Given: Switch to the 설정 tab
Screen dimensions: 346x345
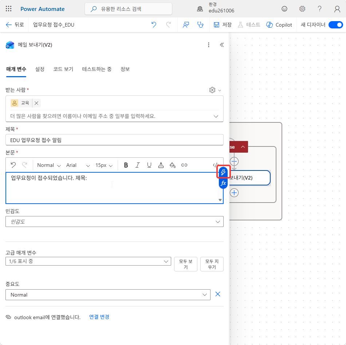Looking at the screenshot, I should [40, 69].
